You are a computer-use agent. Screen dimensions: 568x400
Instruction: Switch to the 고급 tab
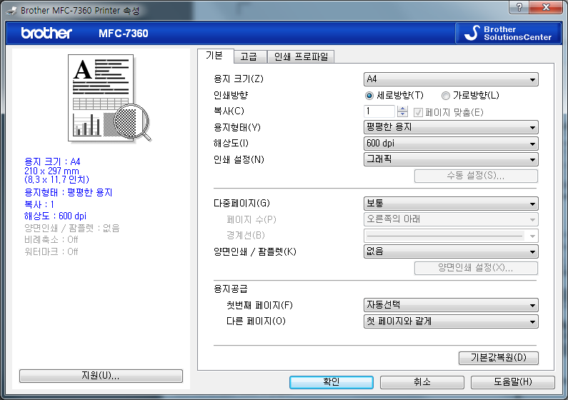249,57
